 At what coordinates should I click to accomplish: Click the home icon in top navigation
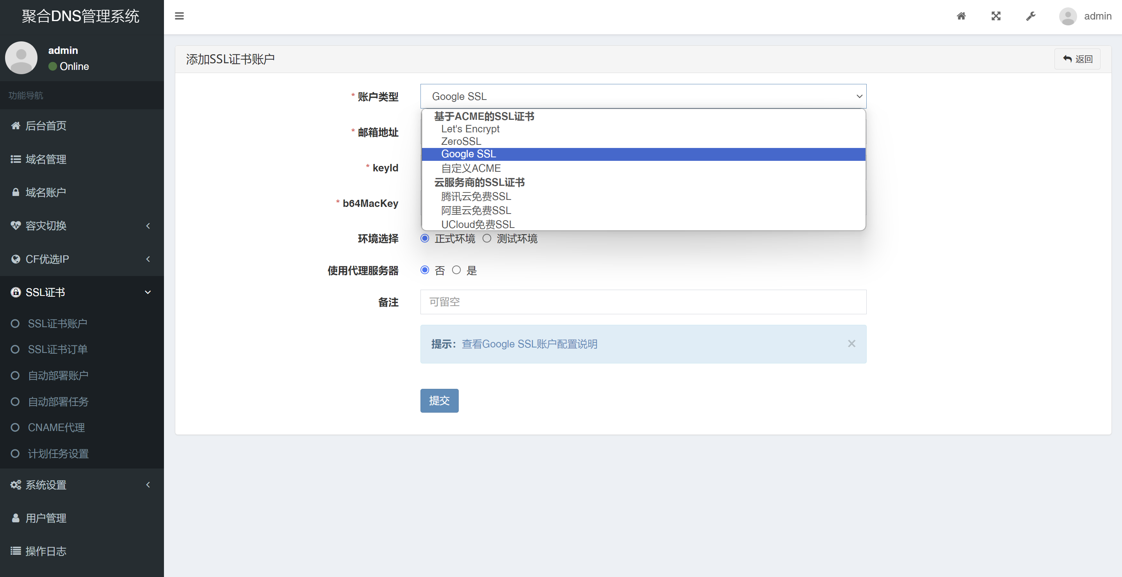pos(962,16)
